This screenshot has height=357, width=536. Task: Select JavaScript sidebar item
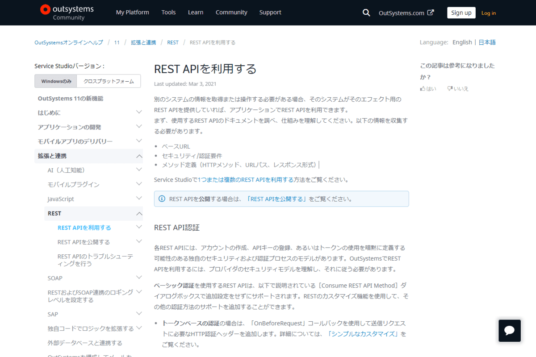coord(61,199)
